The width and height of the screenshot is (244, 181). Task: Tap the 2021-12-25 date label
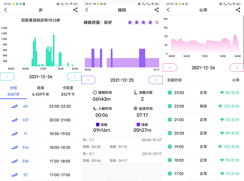coord(122,80)
